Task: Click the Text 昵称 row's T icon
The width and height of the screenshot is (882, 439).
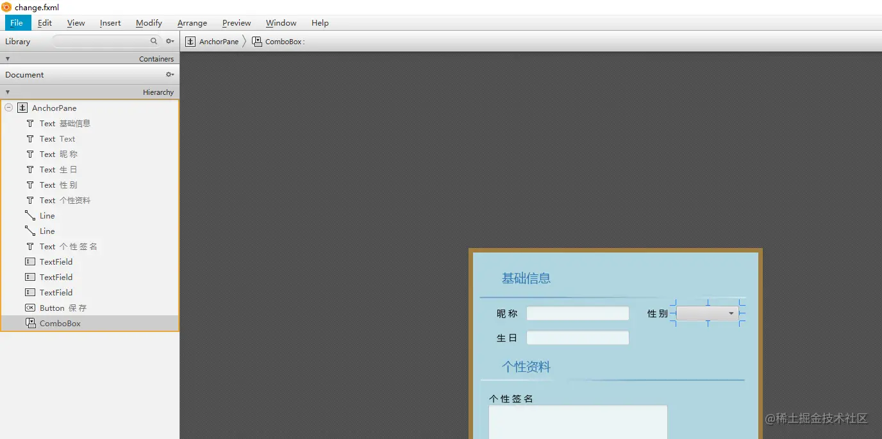Action: [x=30, y=154]
